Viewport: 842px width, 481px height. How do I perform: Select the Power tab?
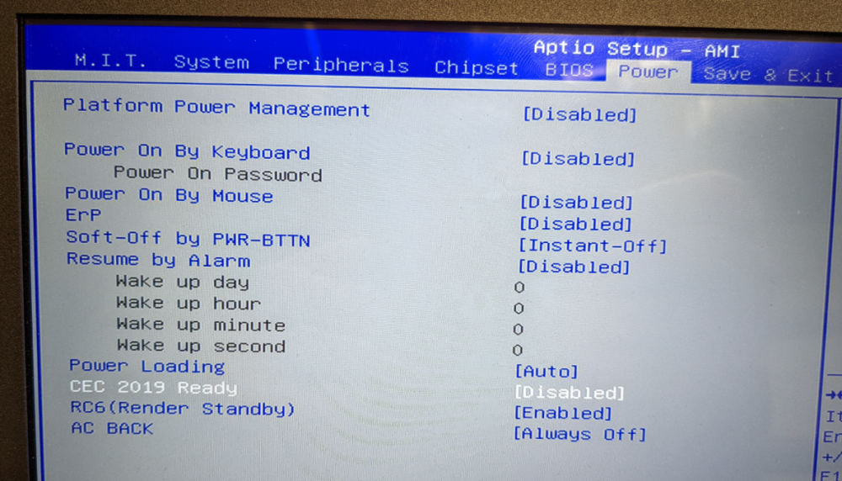(x=648, y=71)
